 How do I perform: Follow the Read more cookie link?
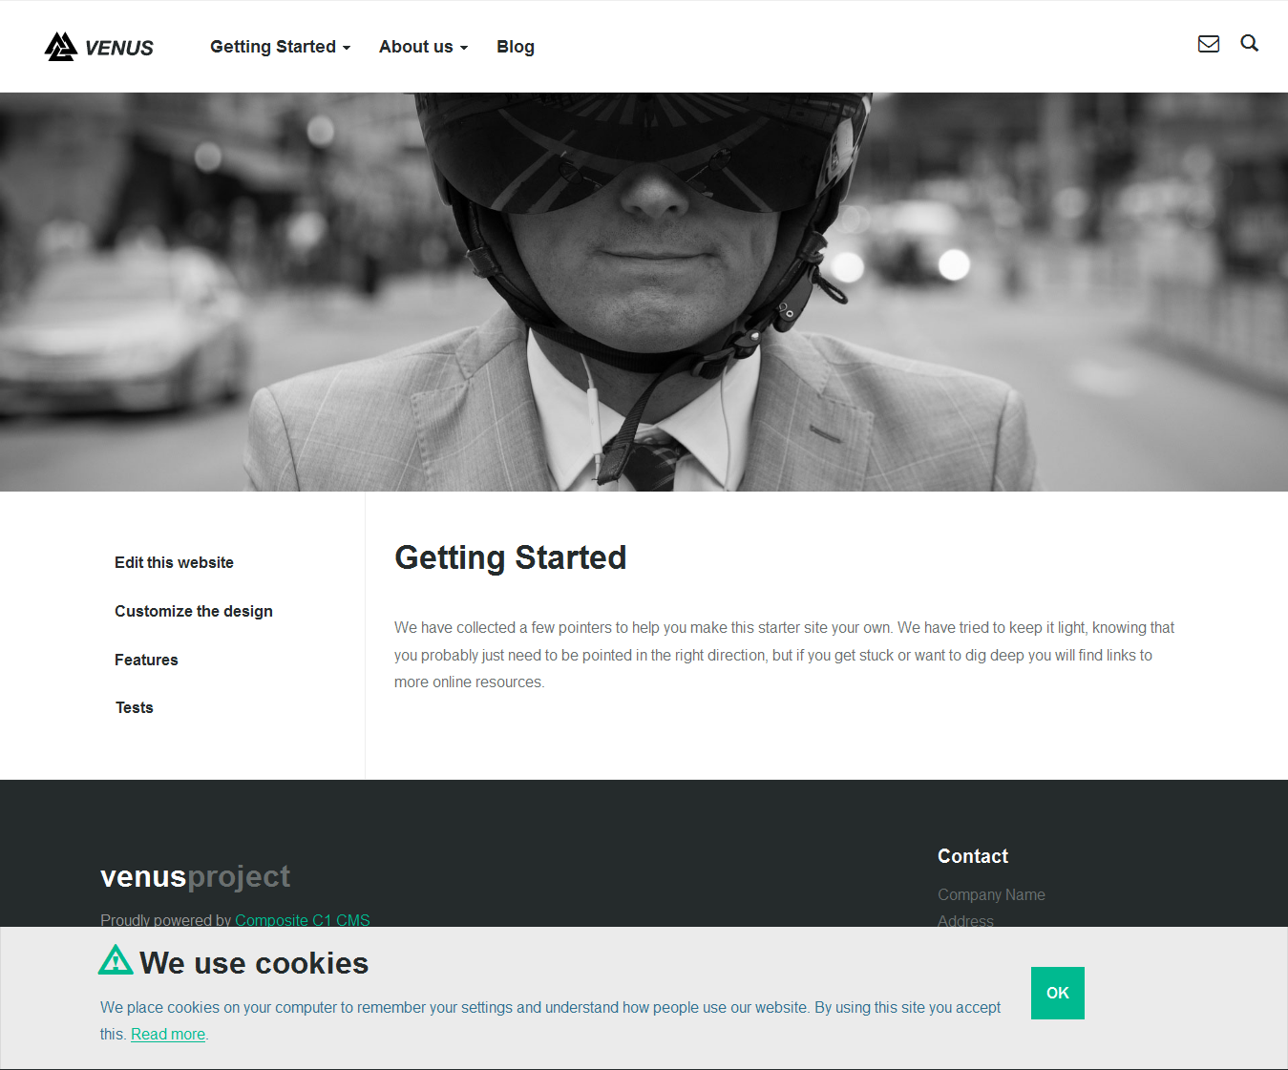168,1034
